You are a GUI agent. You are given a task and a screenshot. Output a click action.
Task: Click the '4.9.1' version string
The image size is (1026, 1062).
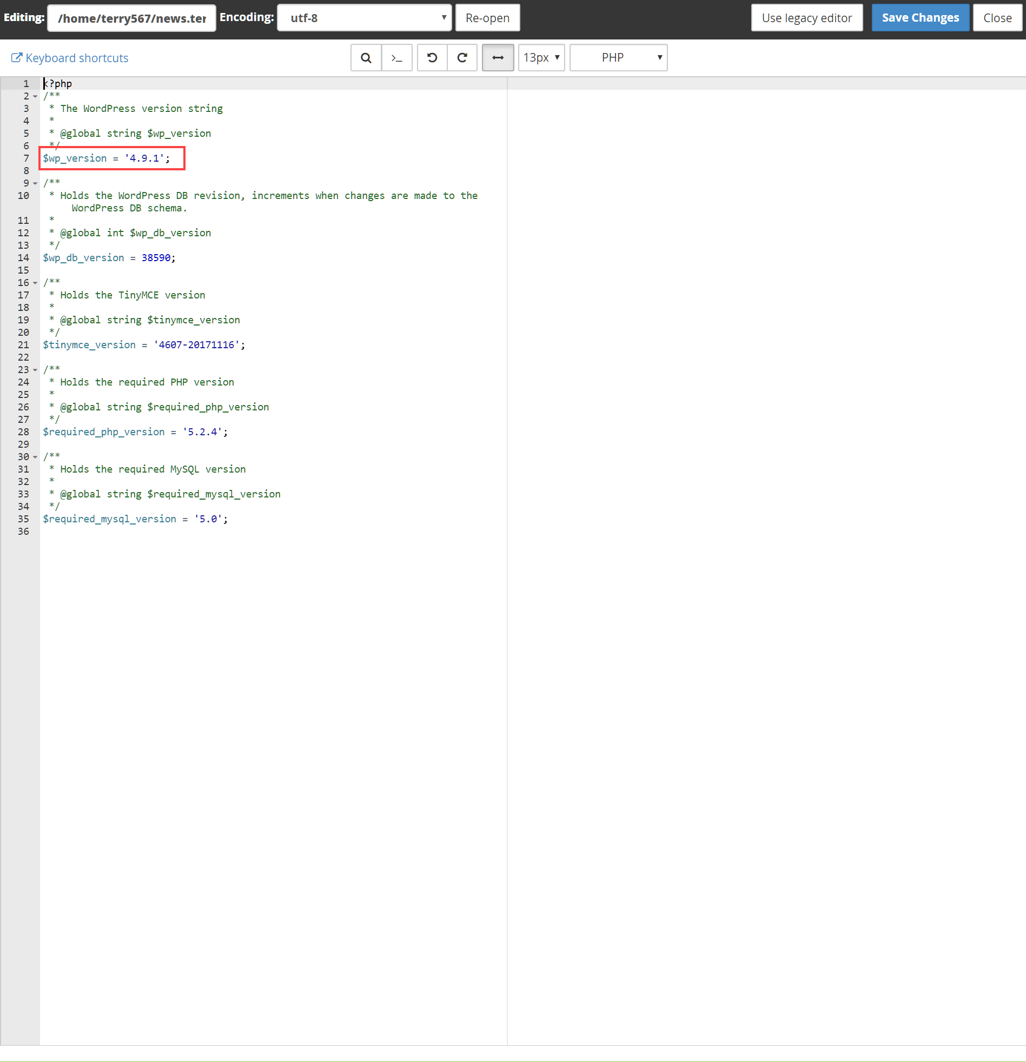[144, 158]
